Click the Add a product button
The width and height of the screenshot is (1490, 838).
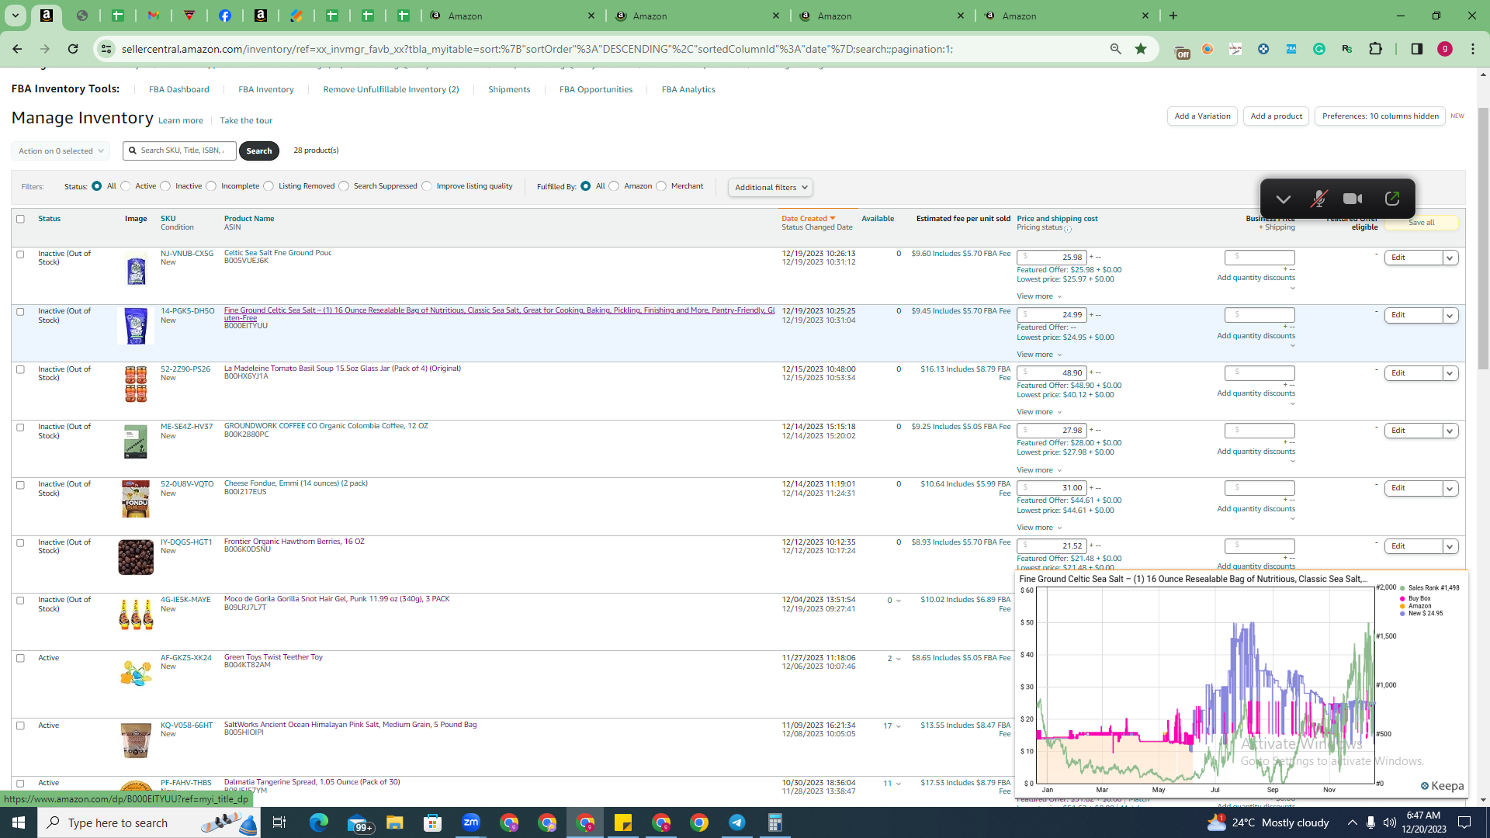(1277, 116)
